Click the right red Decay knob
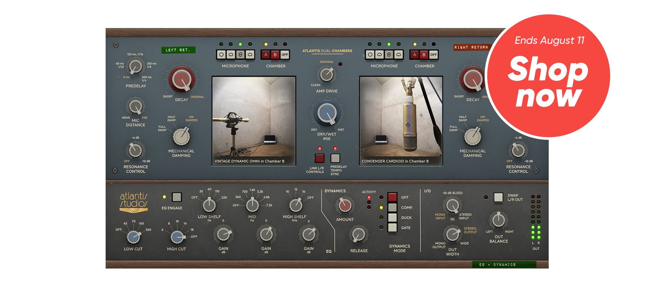The width and height of the screenshot is (654, 294). pyautogui.click(x=473, y=80)
